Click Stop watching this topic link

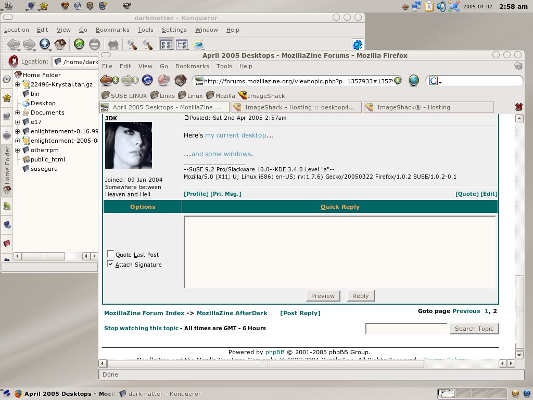pos(141,328)
